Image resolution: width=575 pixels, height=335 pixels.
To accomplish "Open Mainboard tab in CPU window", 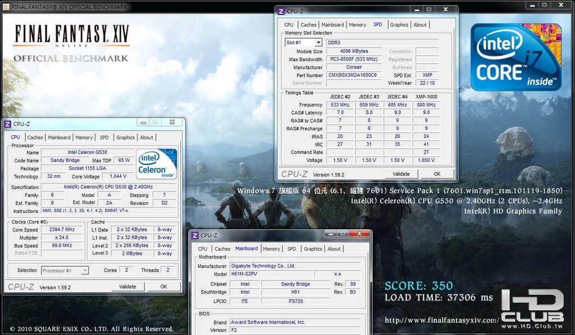I will click(59, 137).
